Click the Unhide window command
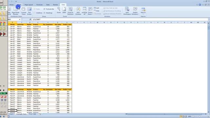Viewport: 210px width, 118px height. tap(97, 14)
